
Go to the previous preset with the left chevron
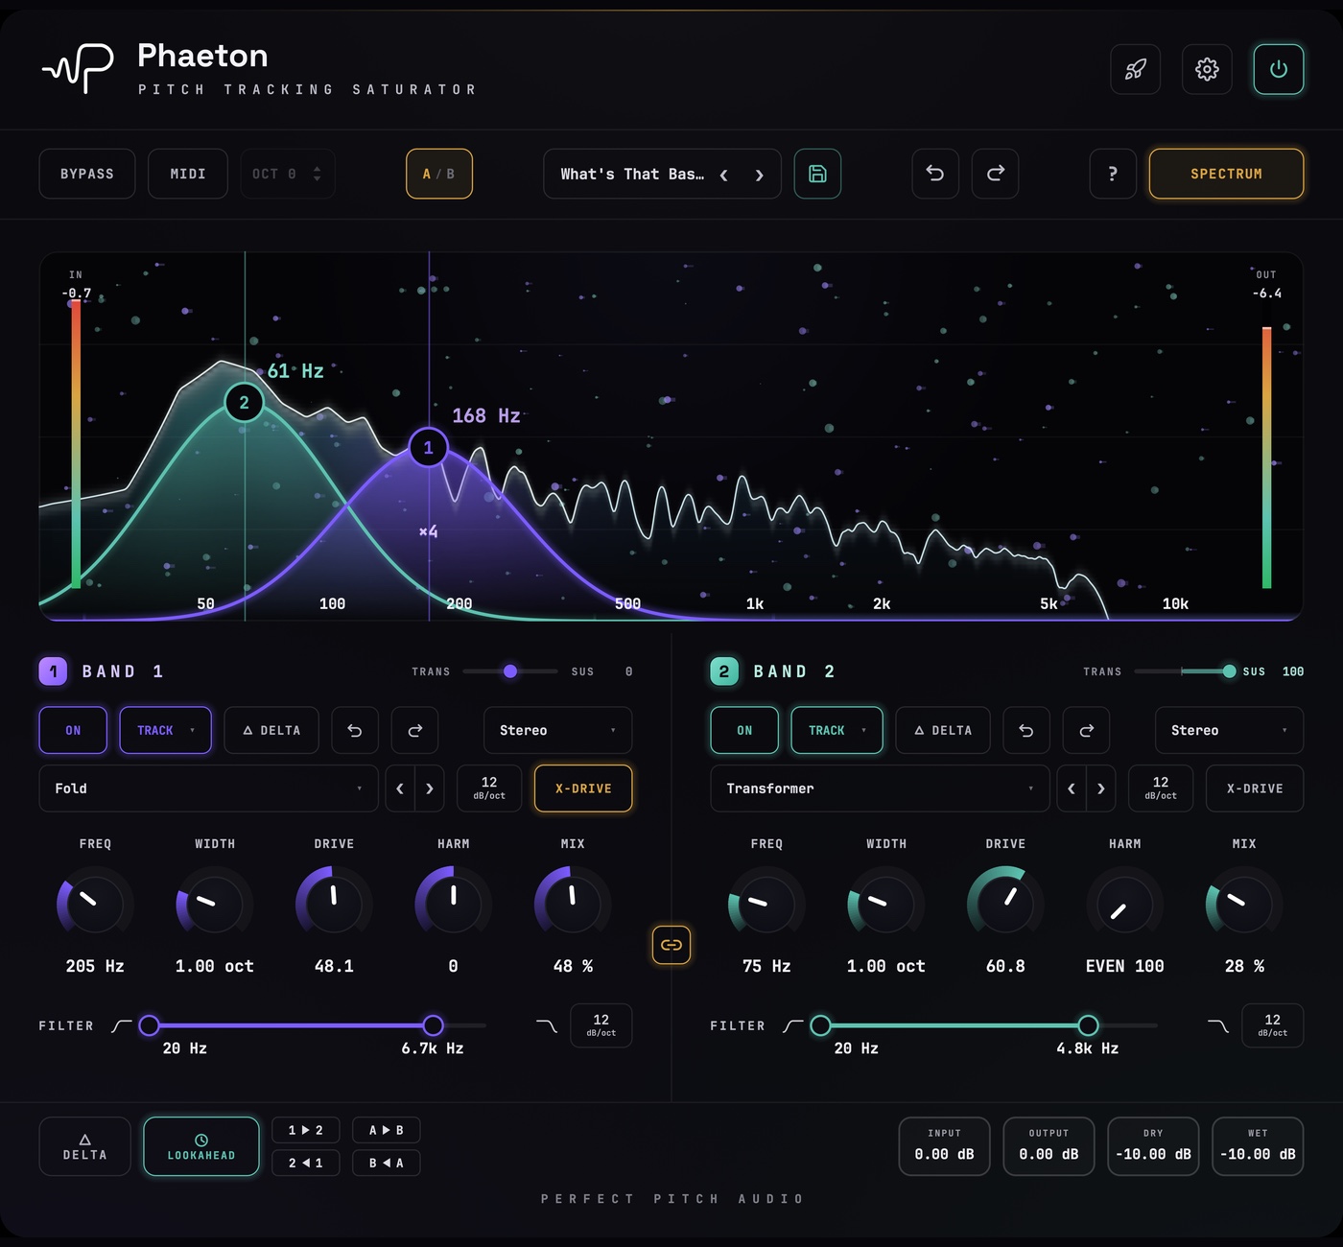[724, 175]
